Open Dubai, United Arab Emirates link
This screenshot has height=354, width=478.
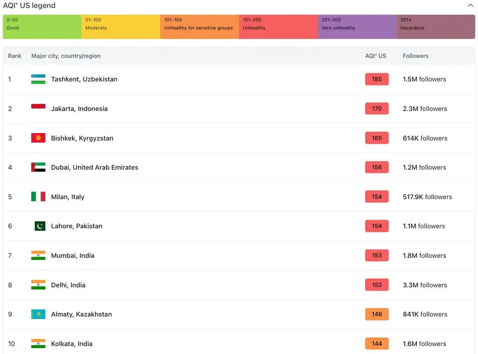95,167
